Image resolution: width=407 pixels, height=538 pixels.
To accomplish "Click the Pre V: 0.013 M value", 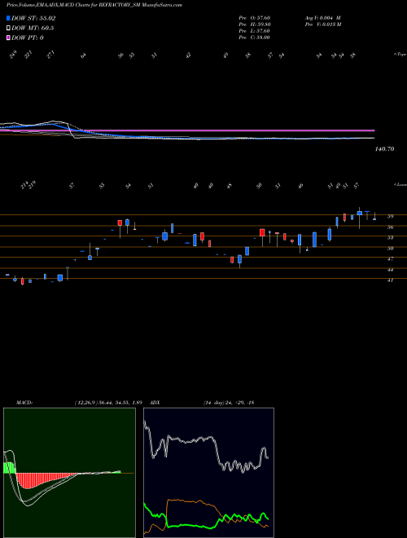I will click(322, 24).
